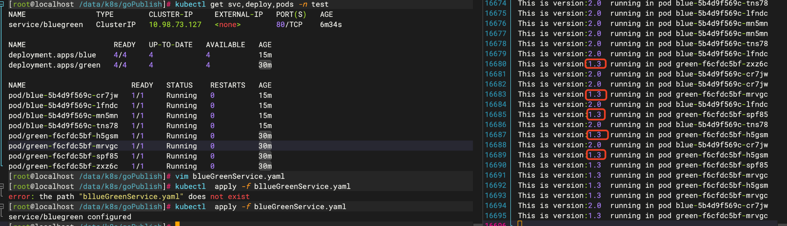
Task: Click the EXTERNAL-IP column header
Action: click(238, 15)
